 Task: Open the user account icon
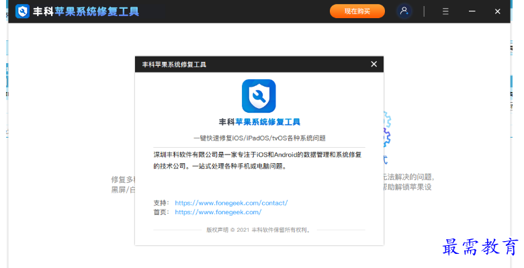coord(404,11)
